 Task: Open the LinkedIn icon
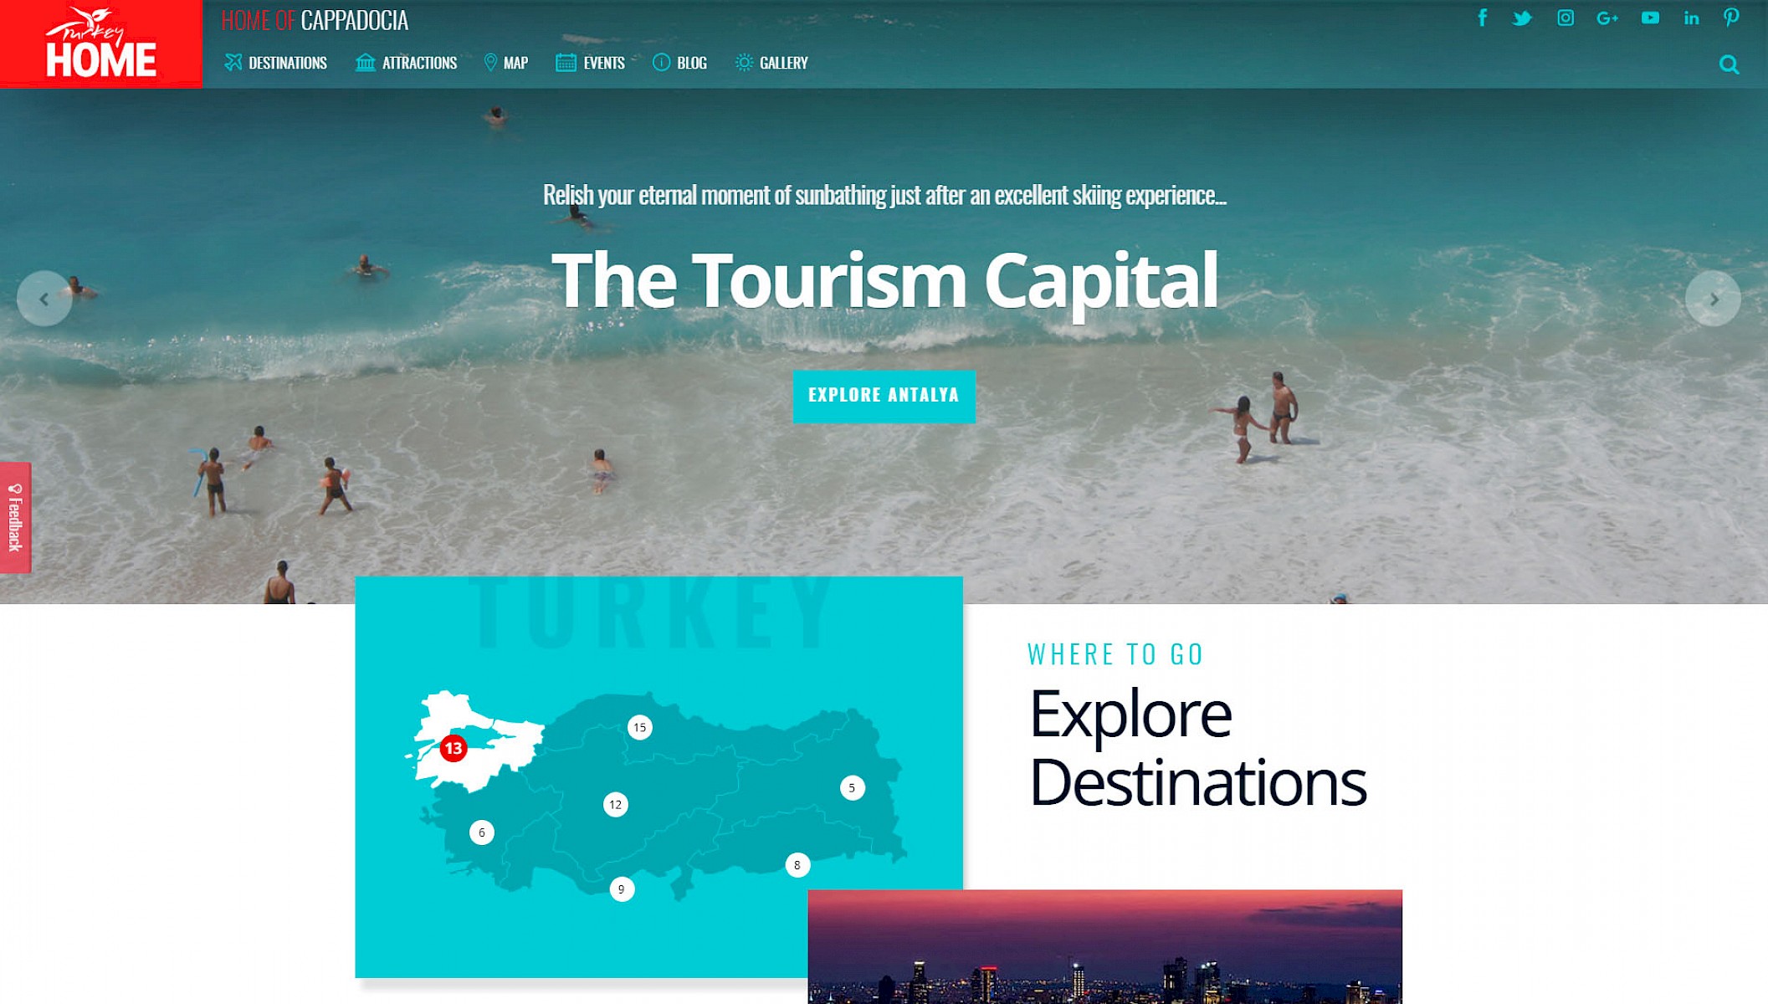point(1691,18)
